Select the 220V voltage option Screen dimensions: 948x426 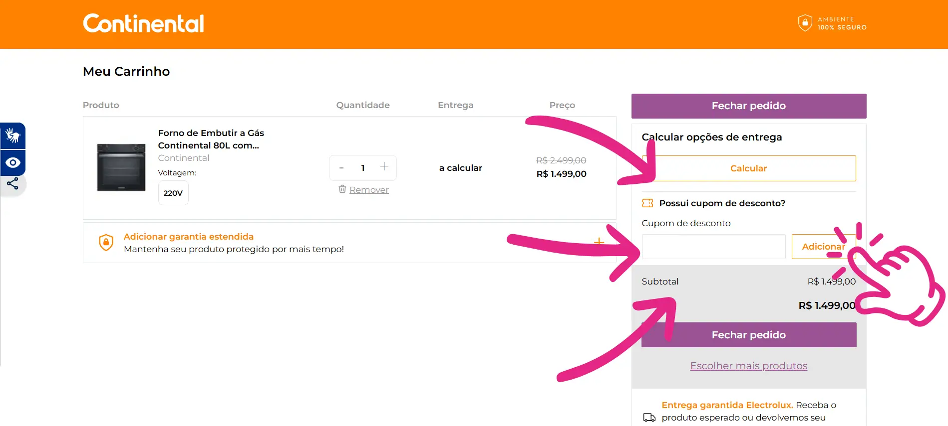[x=173, y=193]
